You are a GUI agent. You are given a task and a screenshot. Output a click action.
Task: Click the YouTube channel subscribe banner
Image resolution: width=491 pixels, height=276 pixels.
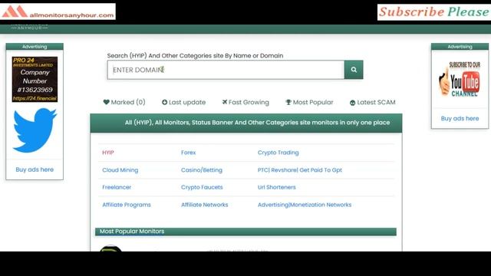(x=460, y=80)
